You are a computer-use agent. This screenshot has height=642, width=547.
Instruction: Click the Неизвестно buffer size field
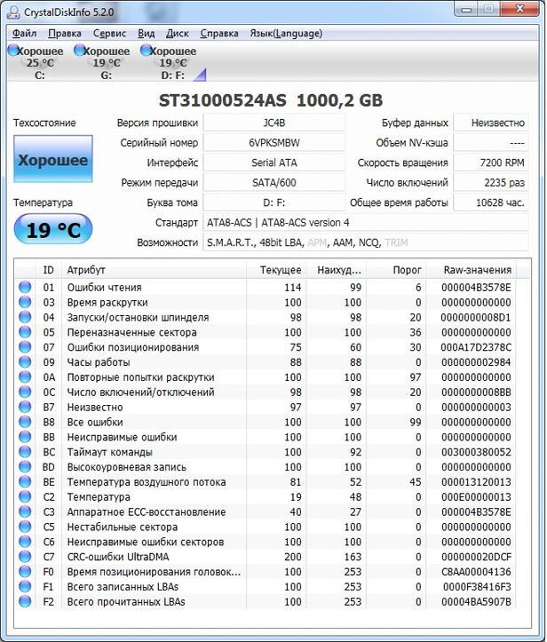[490, 123]
